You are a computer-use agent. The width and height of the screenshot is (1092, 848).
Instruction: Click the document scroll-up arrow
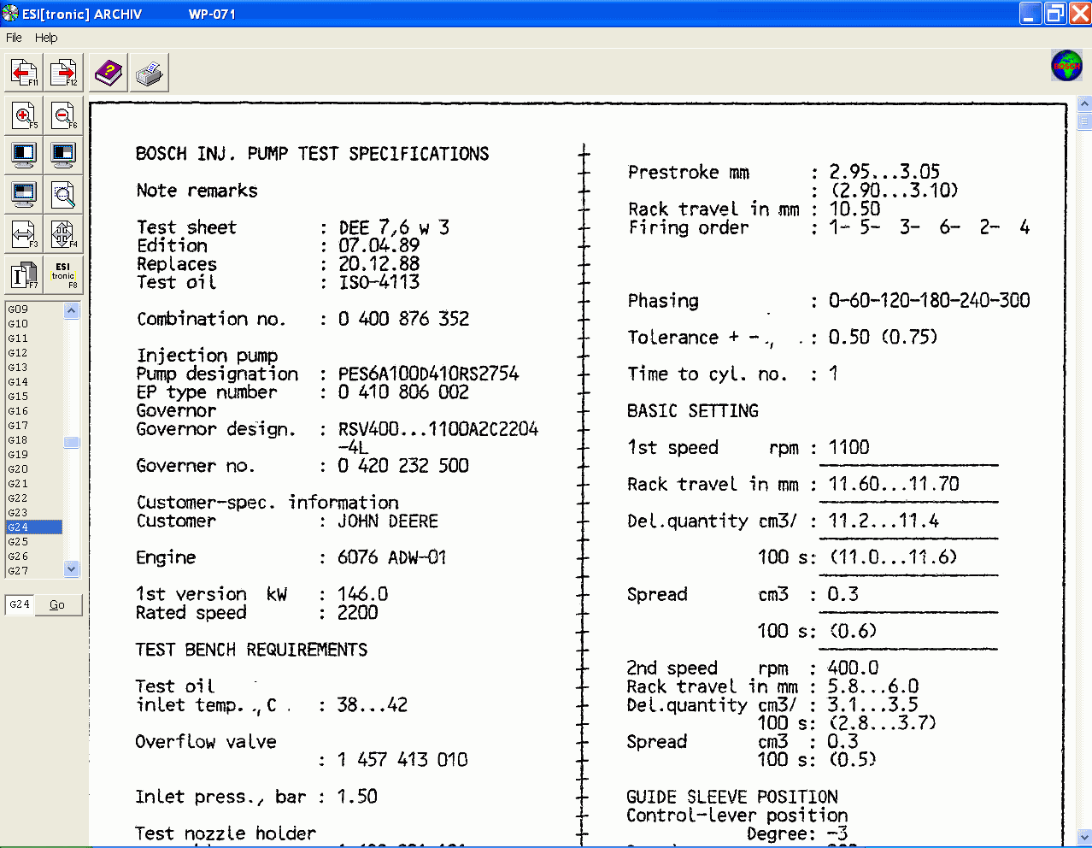pyautogui.click(x=1084, y=103)
